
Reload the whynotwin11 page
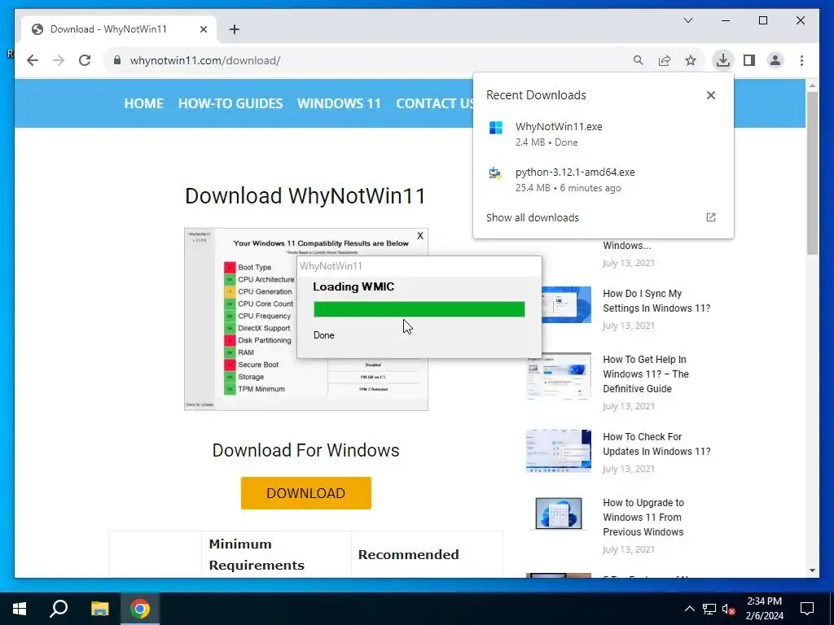pos(85,60)
